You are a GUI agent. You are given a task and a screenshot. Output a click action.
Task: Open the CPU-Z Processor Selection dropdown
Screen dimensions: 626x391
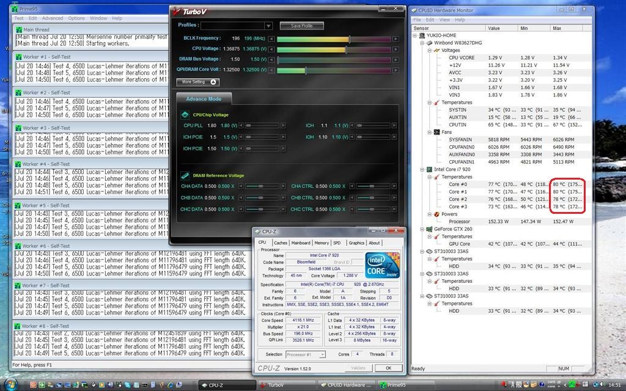click(x=322, y=354)
